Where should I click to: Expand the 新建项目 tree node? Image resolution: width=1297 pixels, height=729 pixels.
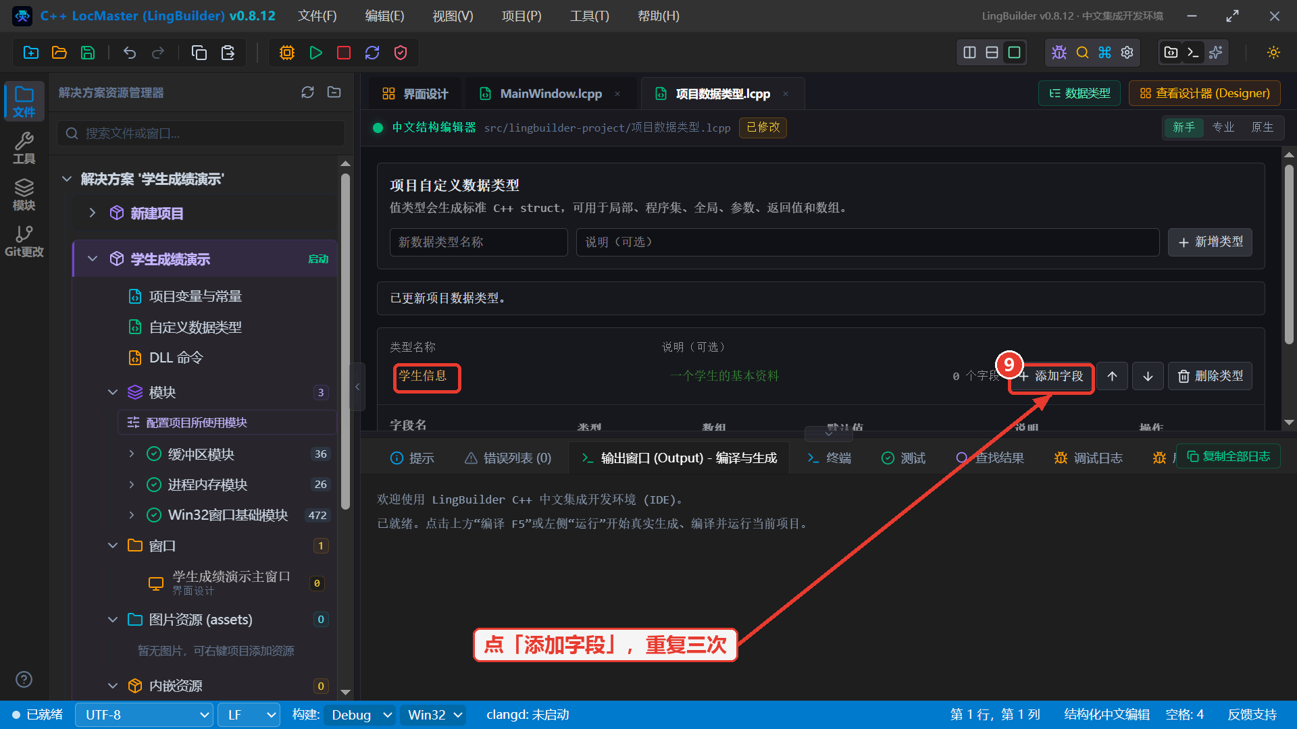click(x=93, y=213)
